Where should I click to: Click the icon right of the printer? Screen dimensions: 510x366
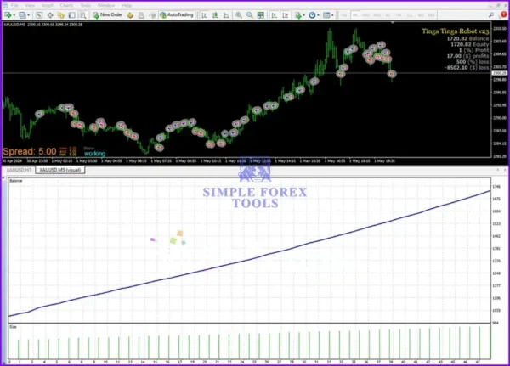152,15
